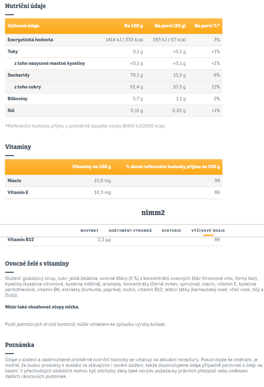This screenshot has width=264, height=387.
Task: Select the z toho cukry row
Action: click(114, 87)
